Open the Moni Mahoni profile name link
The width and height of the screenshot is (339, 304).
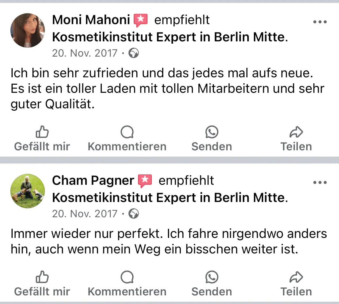point(91,20)
